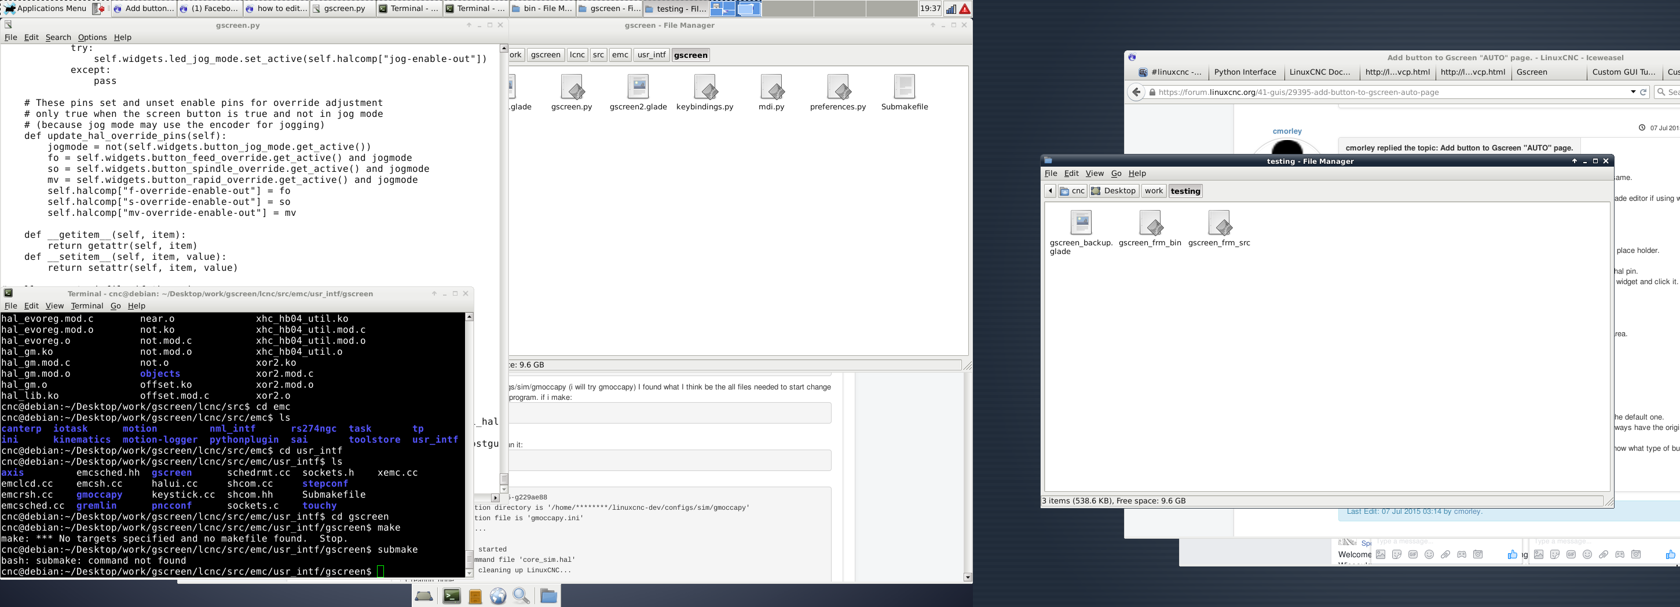Toggle 'work' path button in testing window
Image resolution: width=1680 pixels, height=607 pixels.
1154,191
